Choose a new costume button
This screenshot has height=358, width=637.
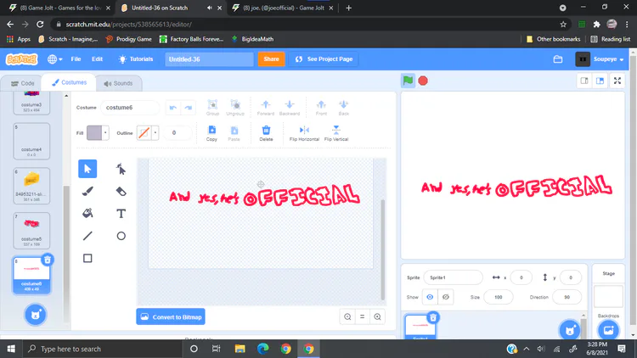pyautogui.click(x=36, y=315)
